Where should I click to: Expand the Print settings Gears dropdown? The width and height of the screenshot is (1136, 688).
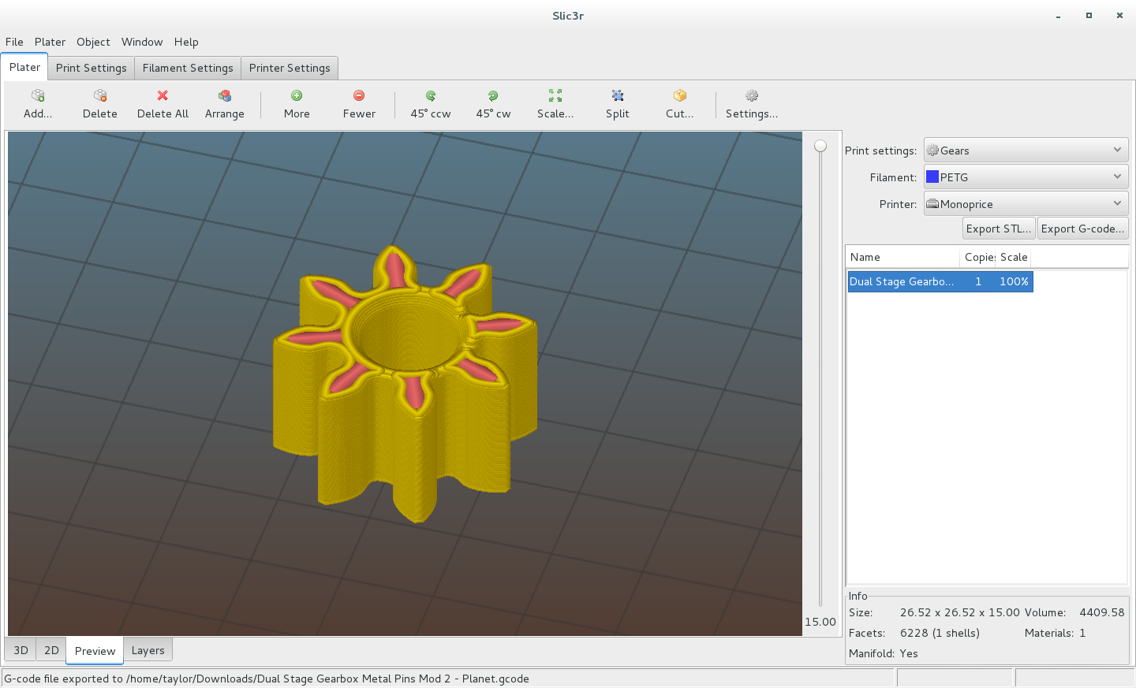tap(1026, 151)
